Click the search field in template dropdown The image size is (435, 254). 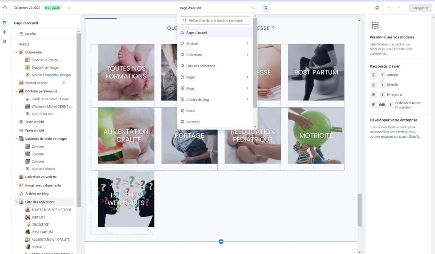[x=215, y=20]
